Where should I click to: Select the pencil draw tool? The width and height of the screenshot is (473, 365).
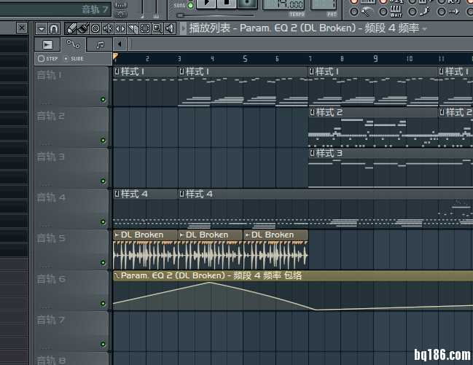click(71, 28)
